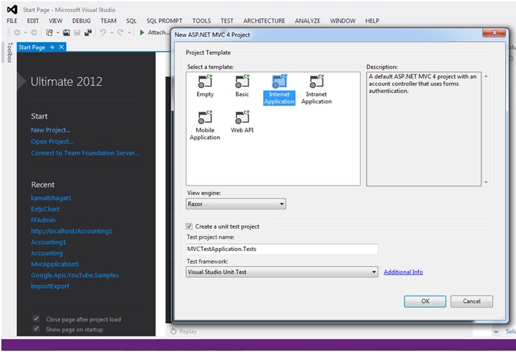Click the Save toolbar icon
Viewport: 516px width, 352px height.
pyautogui.click(x=77, y=32)
